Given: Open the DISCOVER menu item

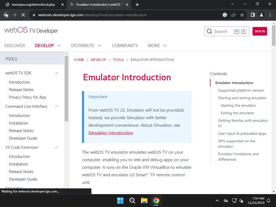Looking at the screenshot, I should click(15, 46).
